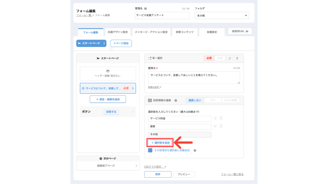Viewport: 328px width, 184px height.
Task: Click the drag handle beside 接客 choice
Action: coord(215,126)
